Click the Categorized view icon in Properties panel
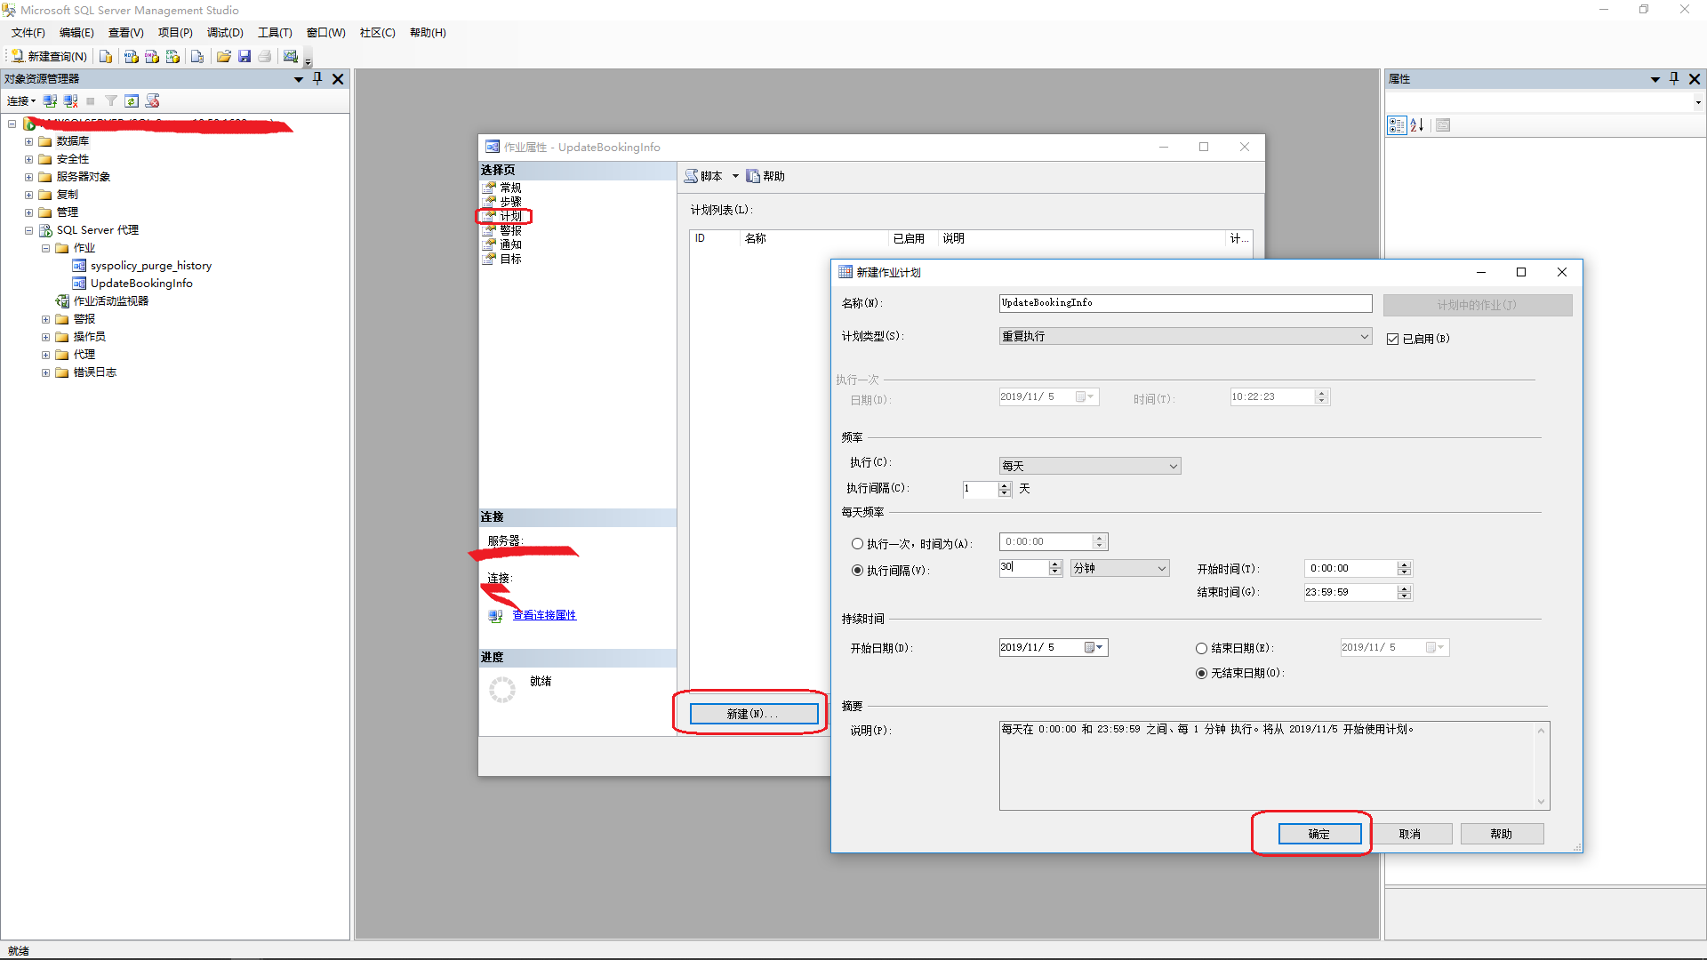This screenshot has height=960, width=1707. [x=1397, y=125]
